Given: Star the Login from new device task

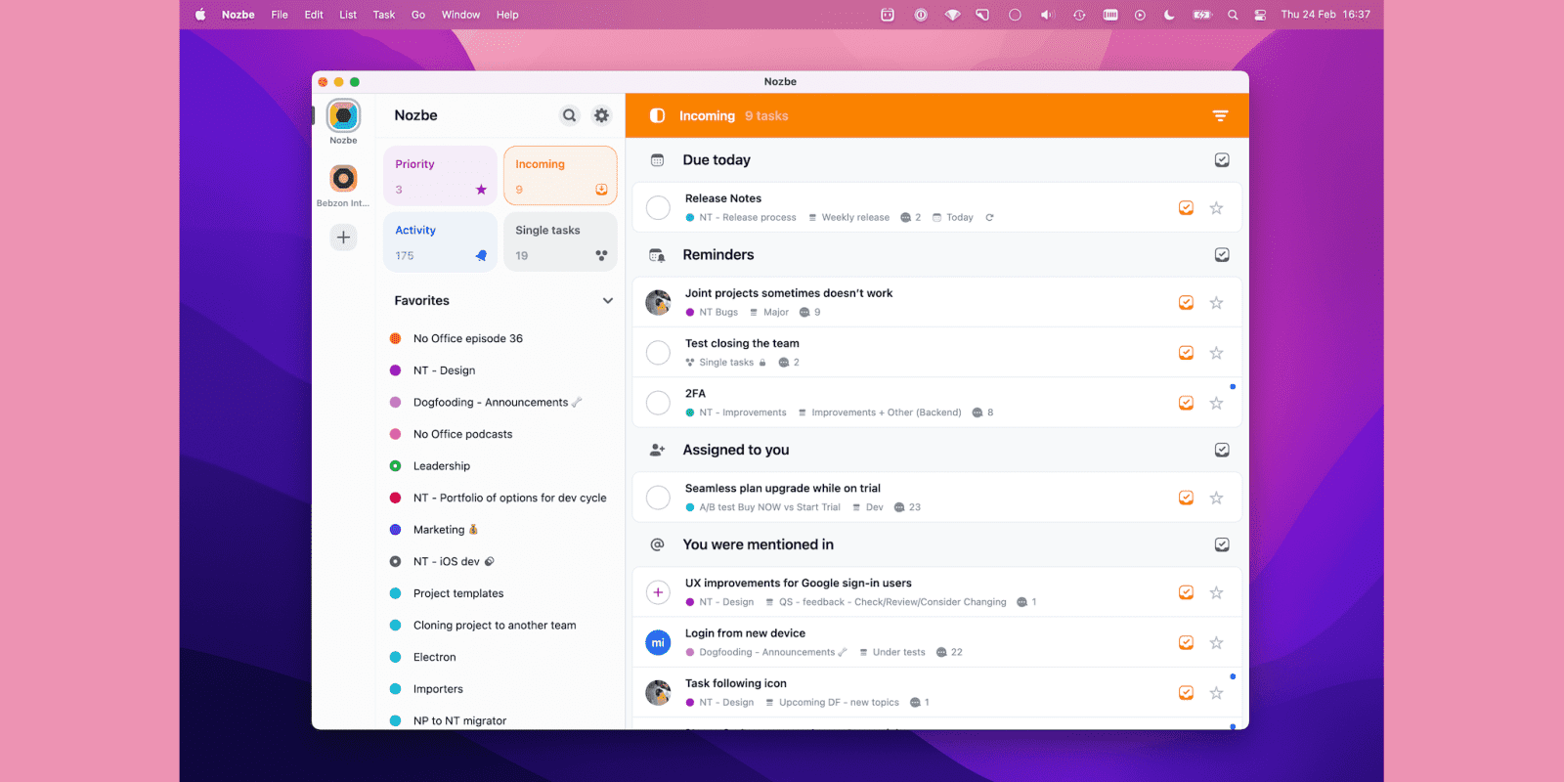Looking at the screenshot, I should click(1216, 643).
